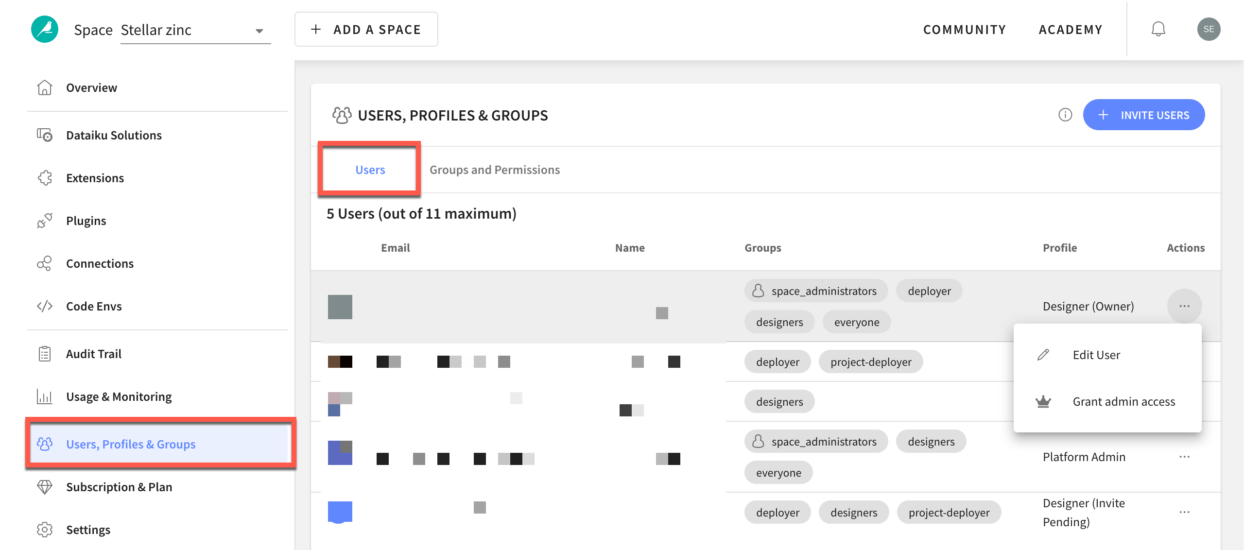The height and width of the screenshot is (550, 1244).
Task: Choose Grant admin access from the menu
Action: click(x=1107, y=401)
